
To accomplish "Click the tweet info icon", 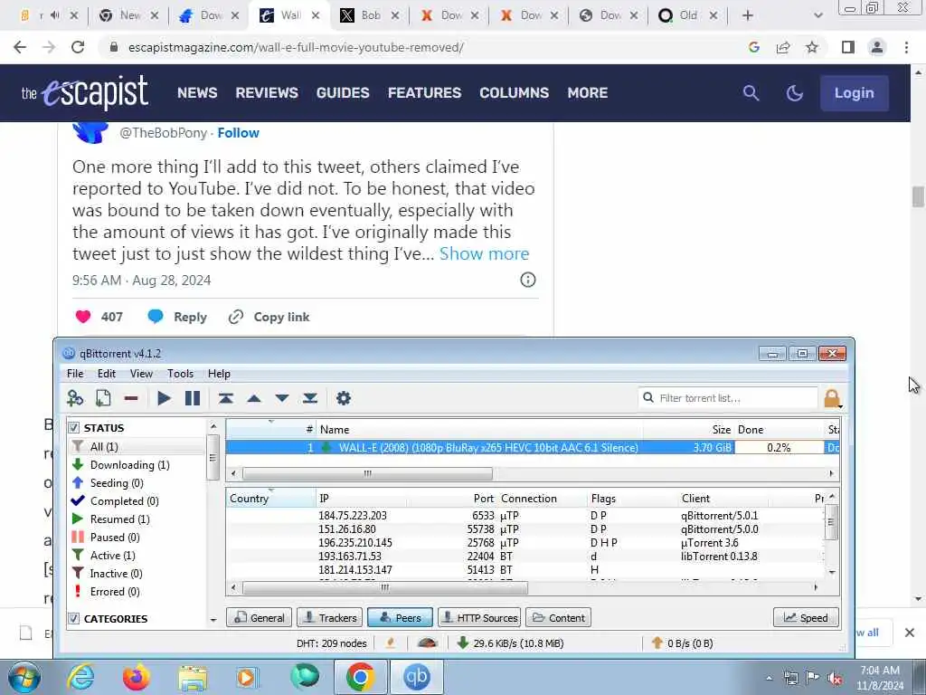I will click(528, 280).
